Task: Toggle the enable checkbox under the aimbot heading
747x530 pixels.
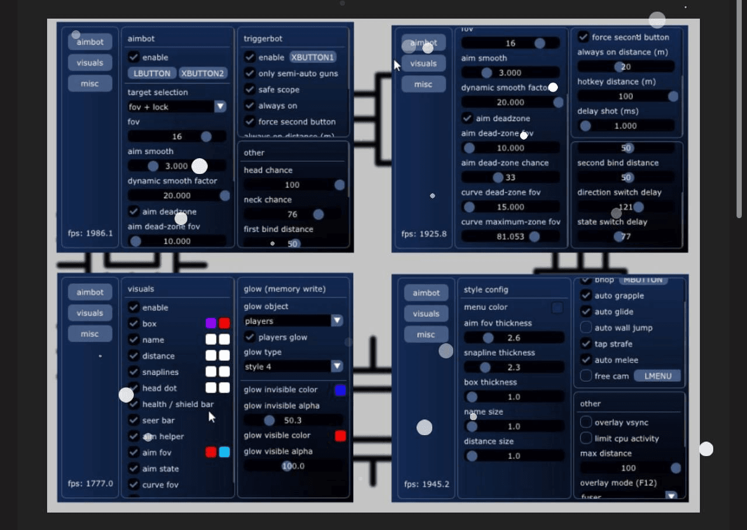Action: click(134, 57)
